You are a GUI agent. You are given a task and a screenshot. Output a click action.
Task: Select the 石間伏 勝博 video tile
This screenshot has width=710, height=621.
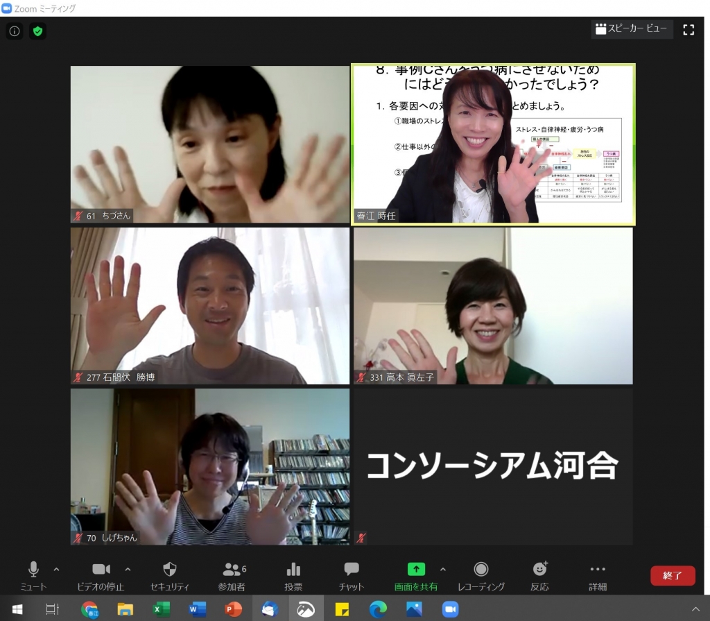(x=209, y=306)
